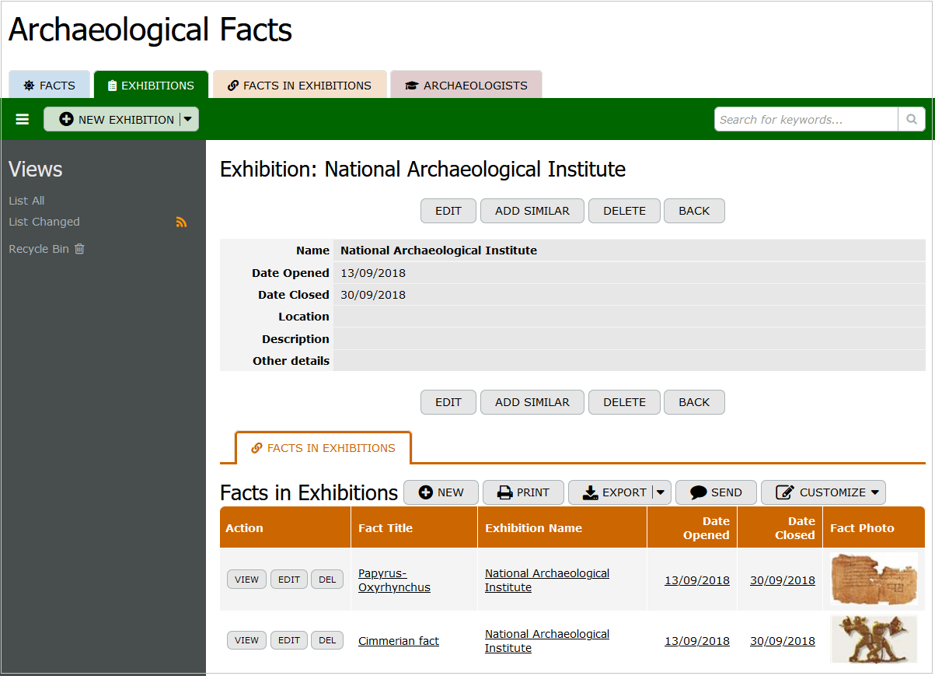Click the RSS feed icon
935x676 pixels.
pyautogui.click(x=181, y=222)
